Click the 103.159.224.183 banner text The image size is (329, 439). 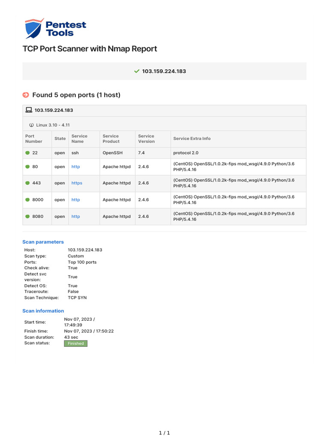coord(164,71)
